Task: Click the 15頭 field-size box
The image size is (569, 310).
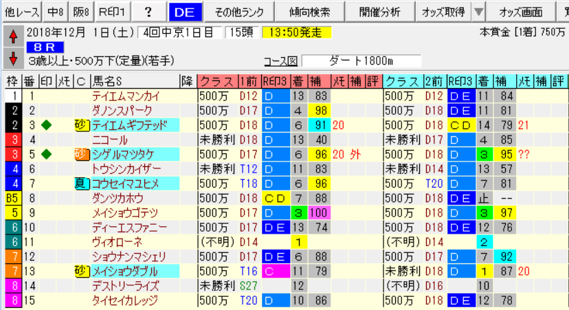Action: (241, 33)
